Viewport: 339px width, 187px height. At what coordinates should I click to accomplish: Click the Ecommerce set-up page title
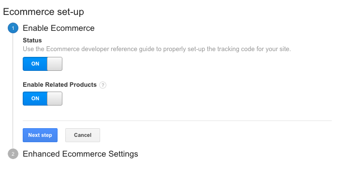click(x=44, y=12)
